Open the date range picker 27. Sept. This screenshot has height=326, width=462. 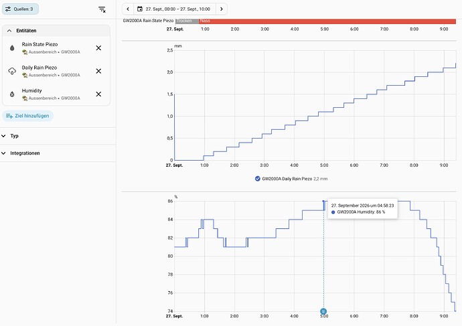pyautogui.click(x=175, y=9)
